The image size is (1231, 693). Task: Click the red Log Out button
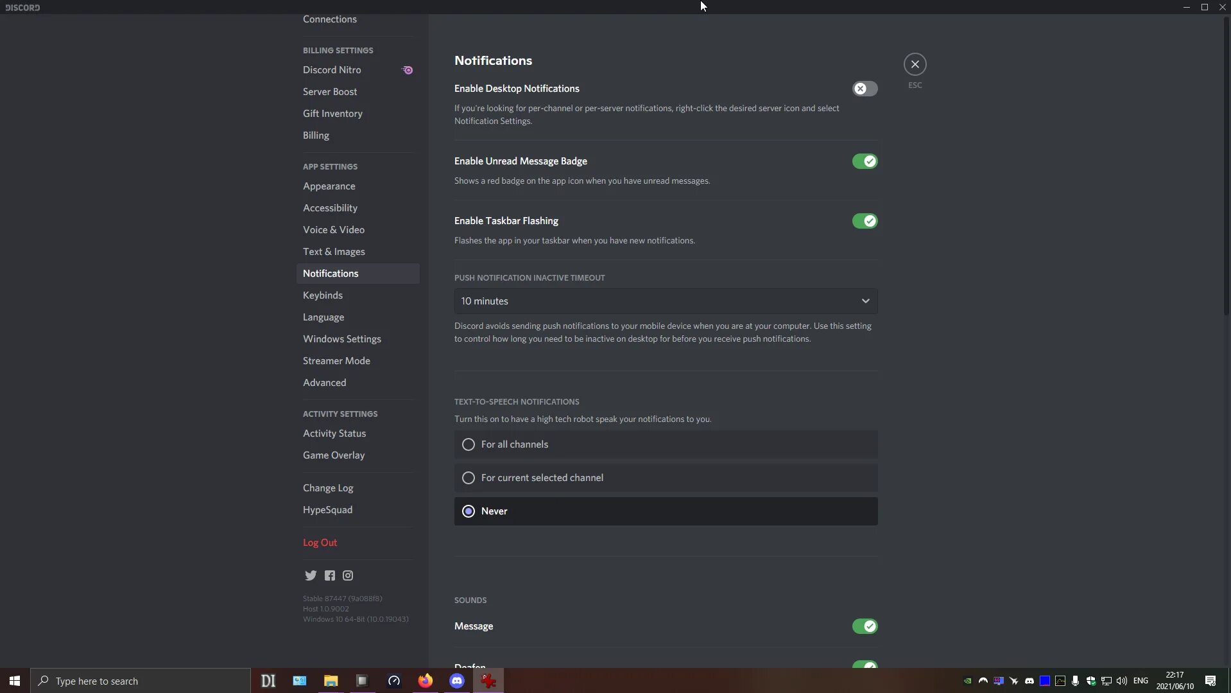(x=357, y=543)
